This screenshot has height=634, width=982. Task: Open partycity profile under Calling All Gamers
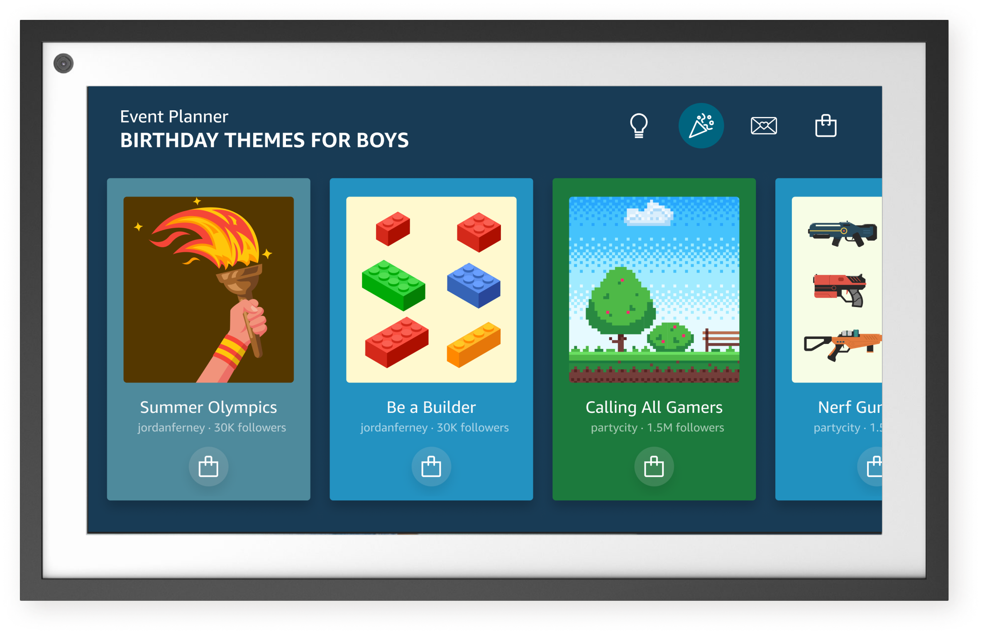[x=614, y=427]
